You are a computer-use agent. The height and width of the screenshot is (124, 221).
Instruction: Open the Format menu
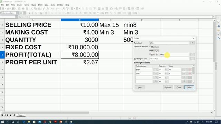27,5
